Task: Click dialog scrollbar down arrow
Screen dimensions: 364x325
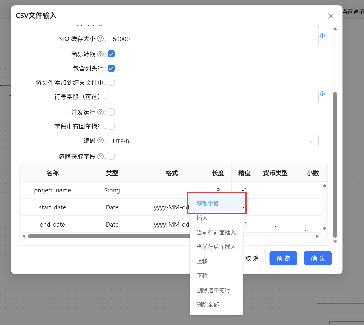Action: coord(335,242)
